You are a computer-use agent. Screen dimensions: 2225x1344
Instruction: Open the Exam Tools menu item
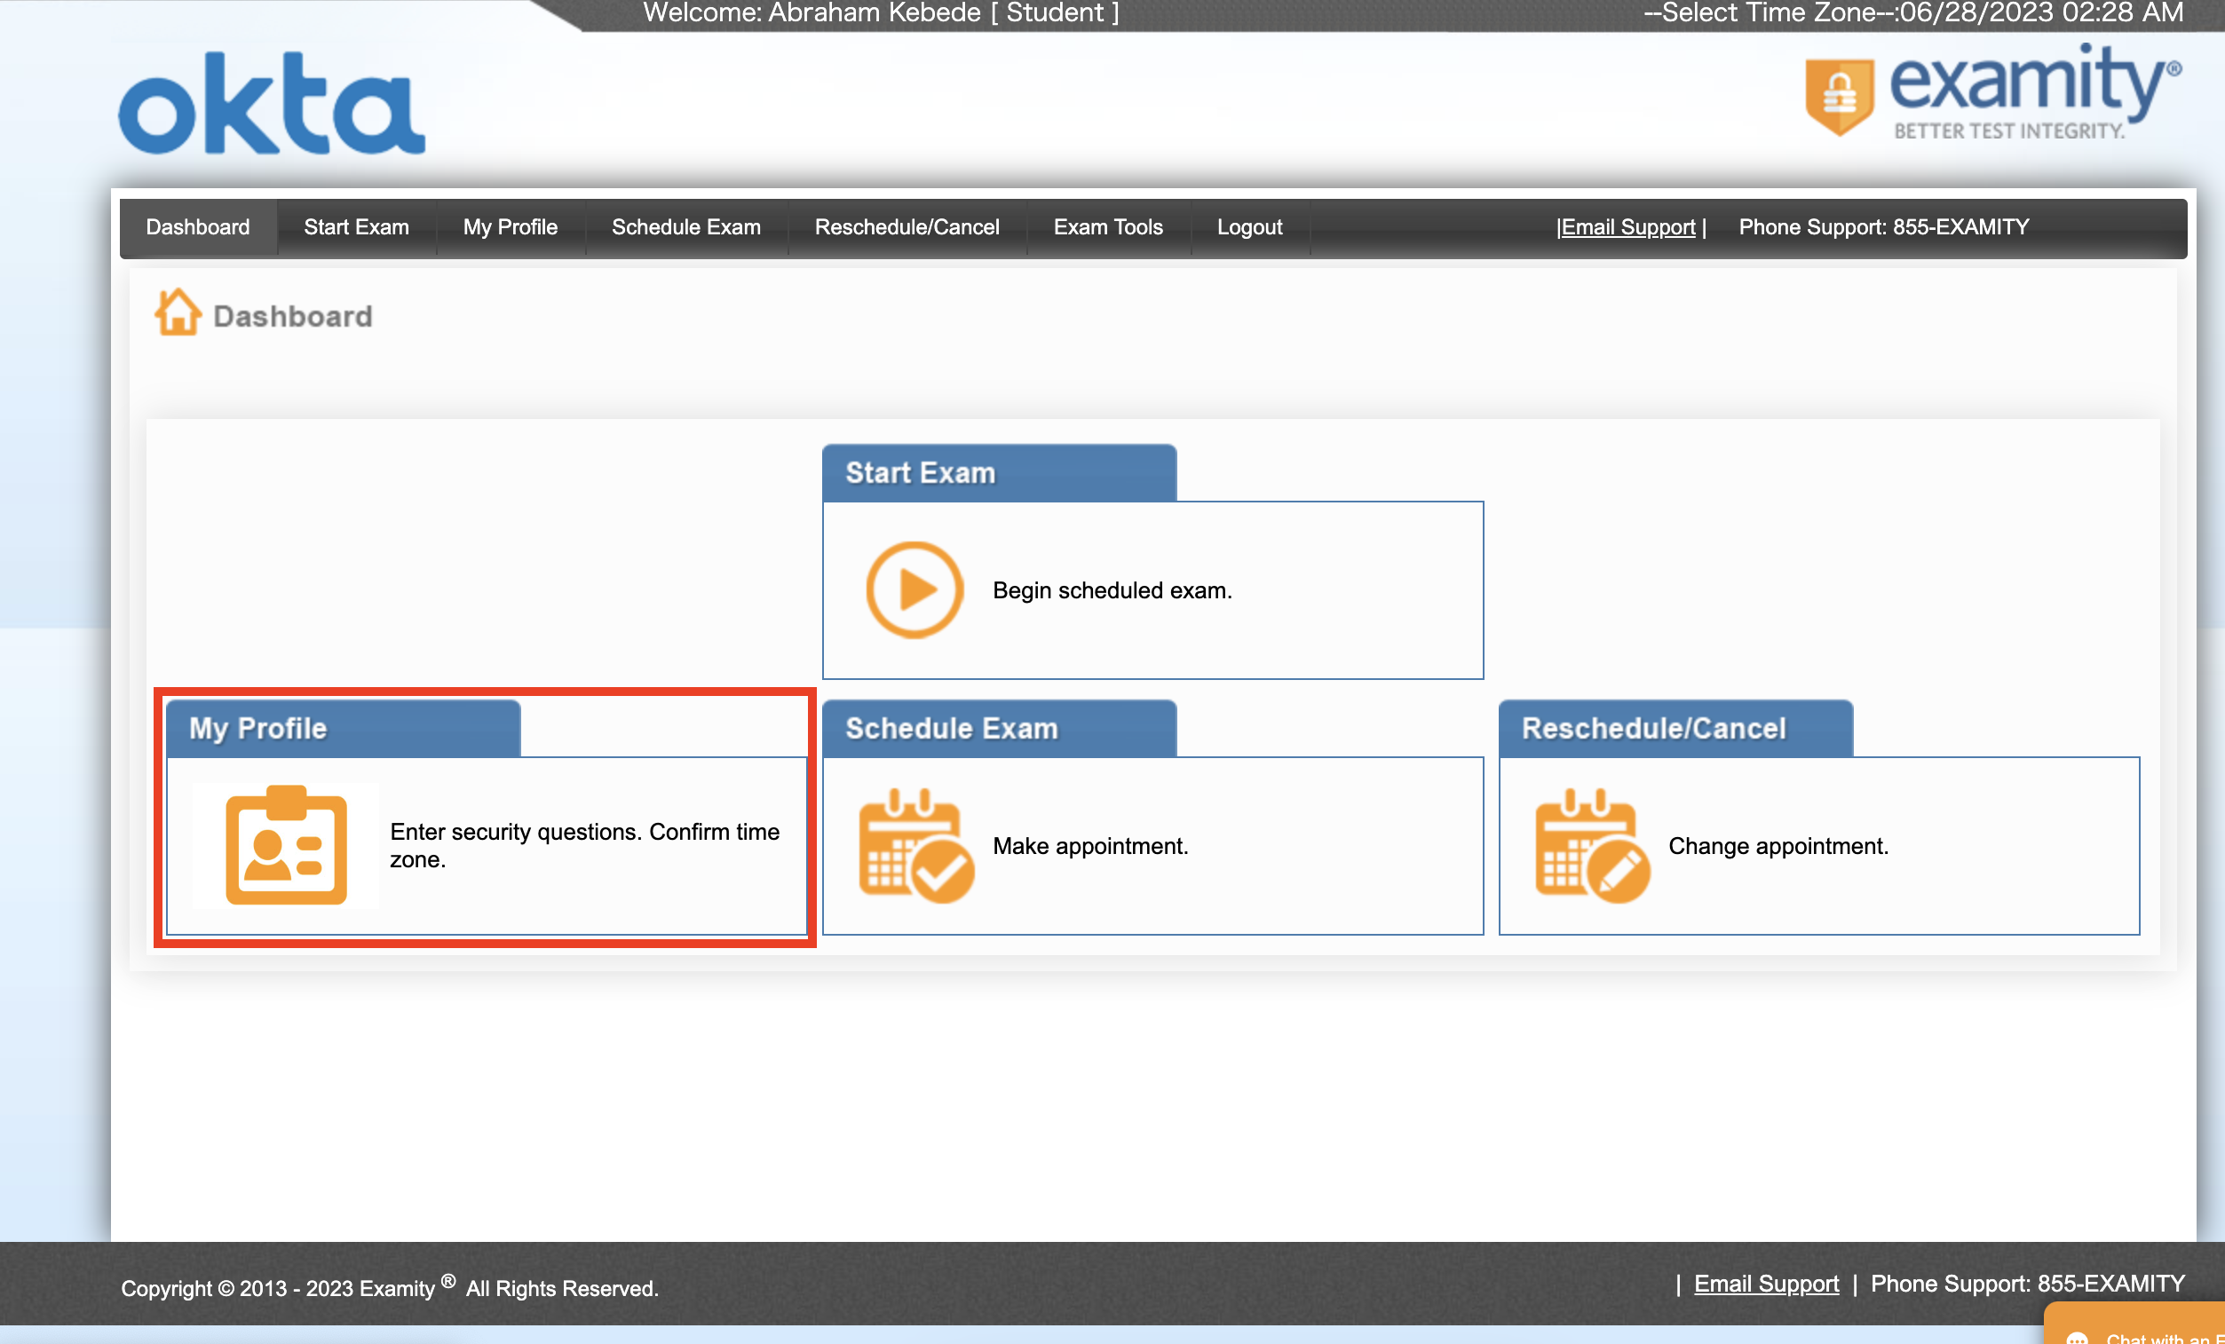coord(1107,227)
